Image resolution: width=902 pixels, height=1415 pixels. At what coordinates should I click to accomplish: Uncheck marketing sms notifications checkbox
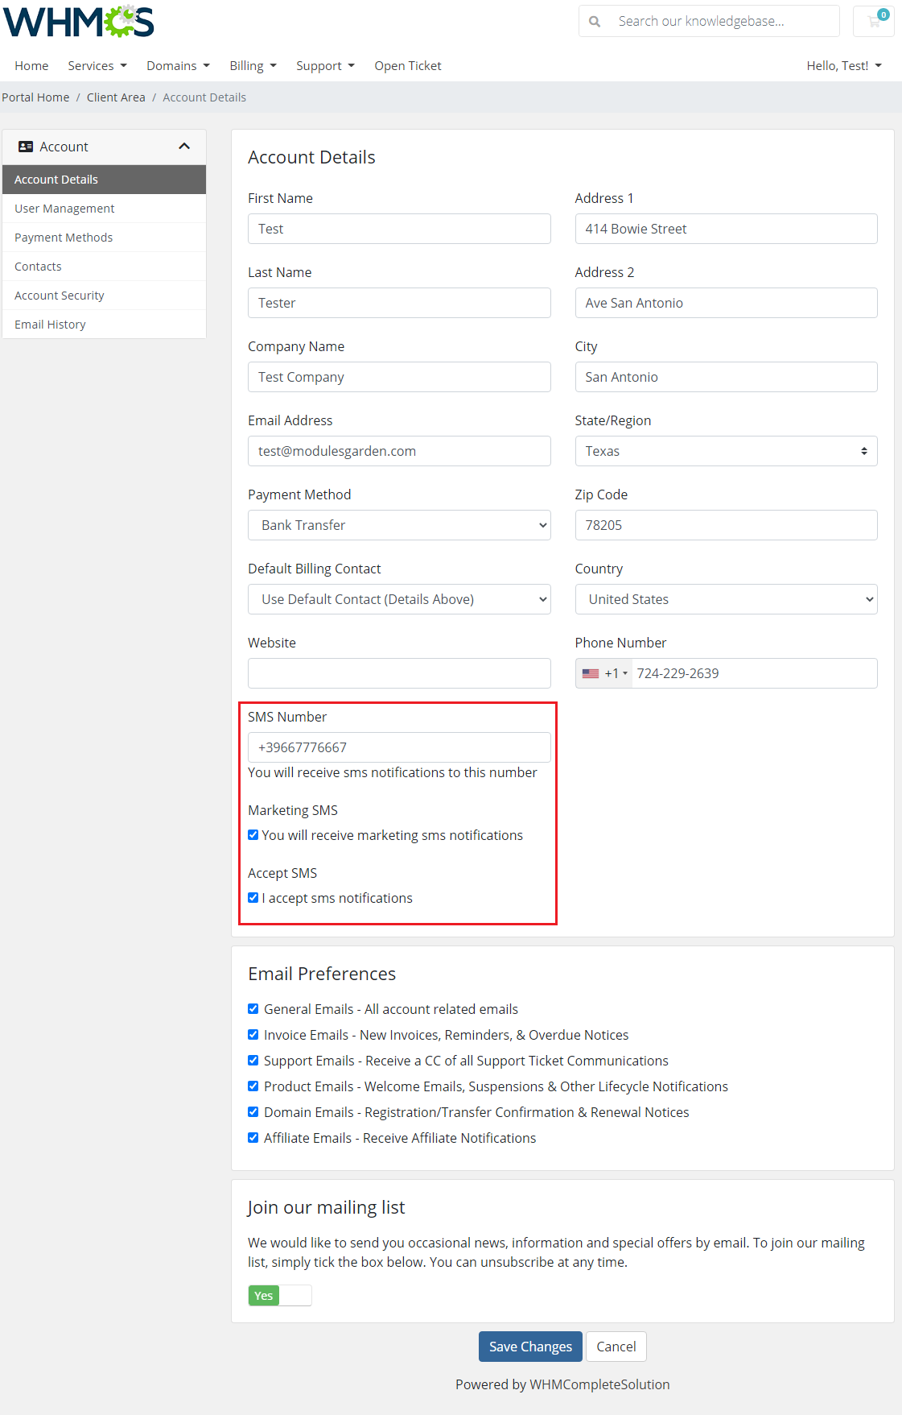tap(253, 835)
